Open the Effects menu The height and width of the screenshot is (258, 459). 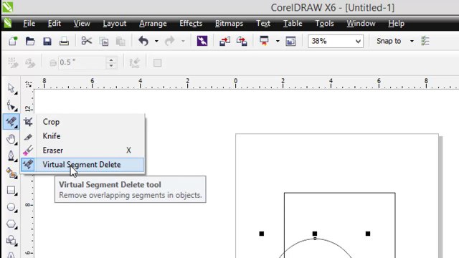[191, 24]
